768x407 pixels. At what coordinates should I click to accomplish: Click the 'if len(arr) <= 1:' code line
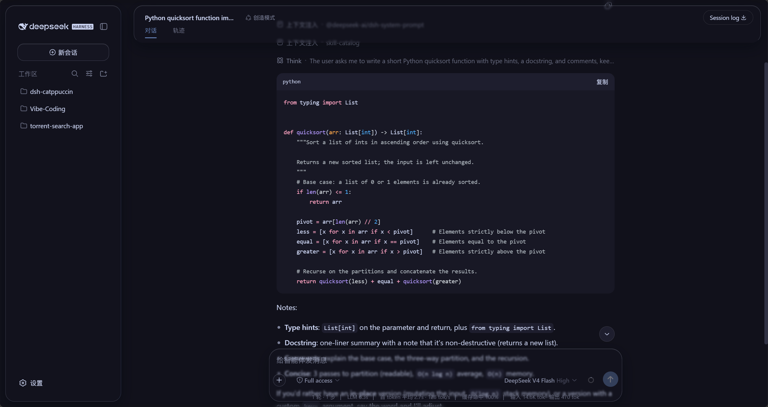[324, 192]
